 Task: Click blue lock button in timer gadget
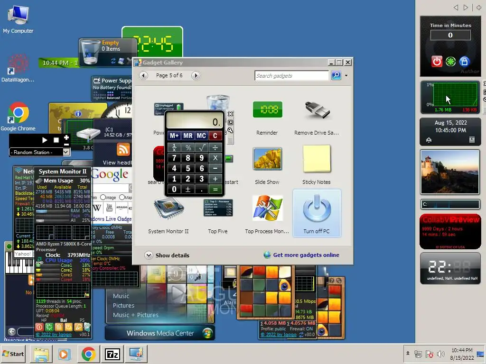(x=464, y=61)
